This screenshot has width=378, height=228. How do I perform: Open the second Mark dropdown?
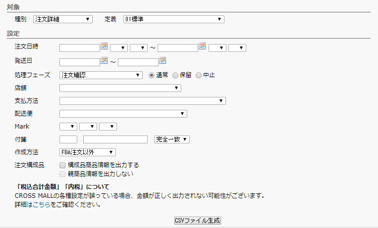(x=88, y=127)
